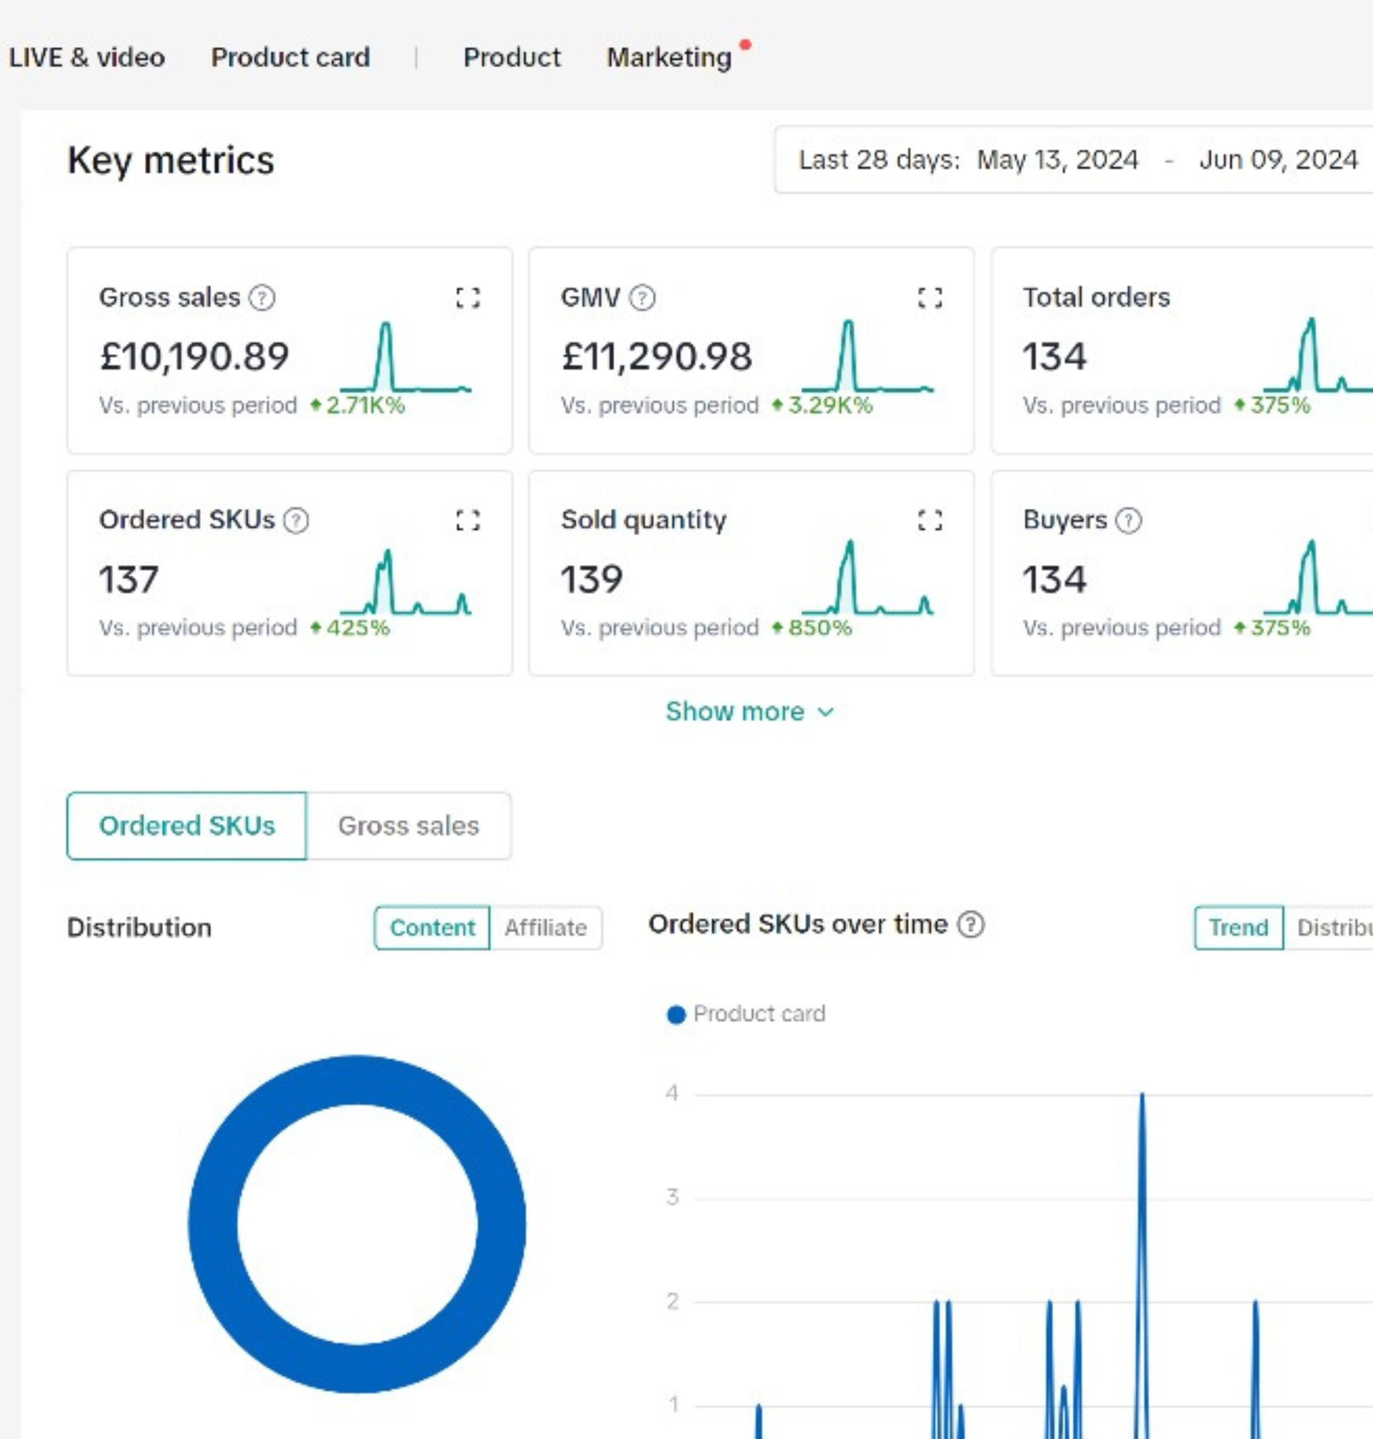Open the Product tab
Image resolution: width=1373 pixels, height=1439 pixels.
click(x=512, y=57)
